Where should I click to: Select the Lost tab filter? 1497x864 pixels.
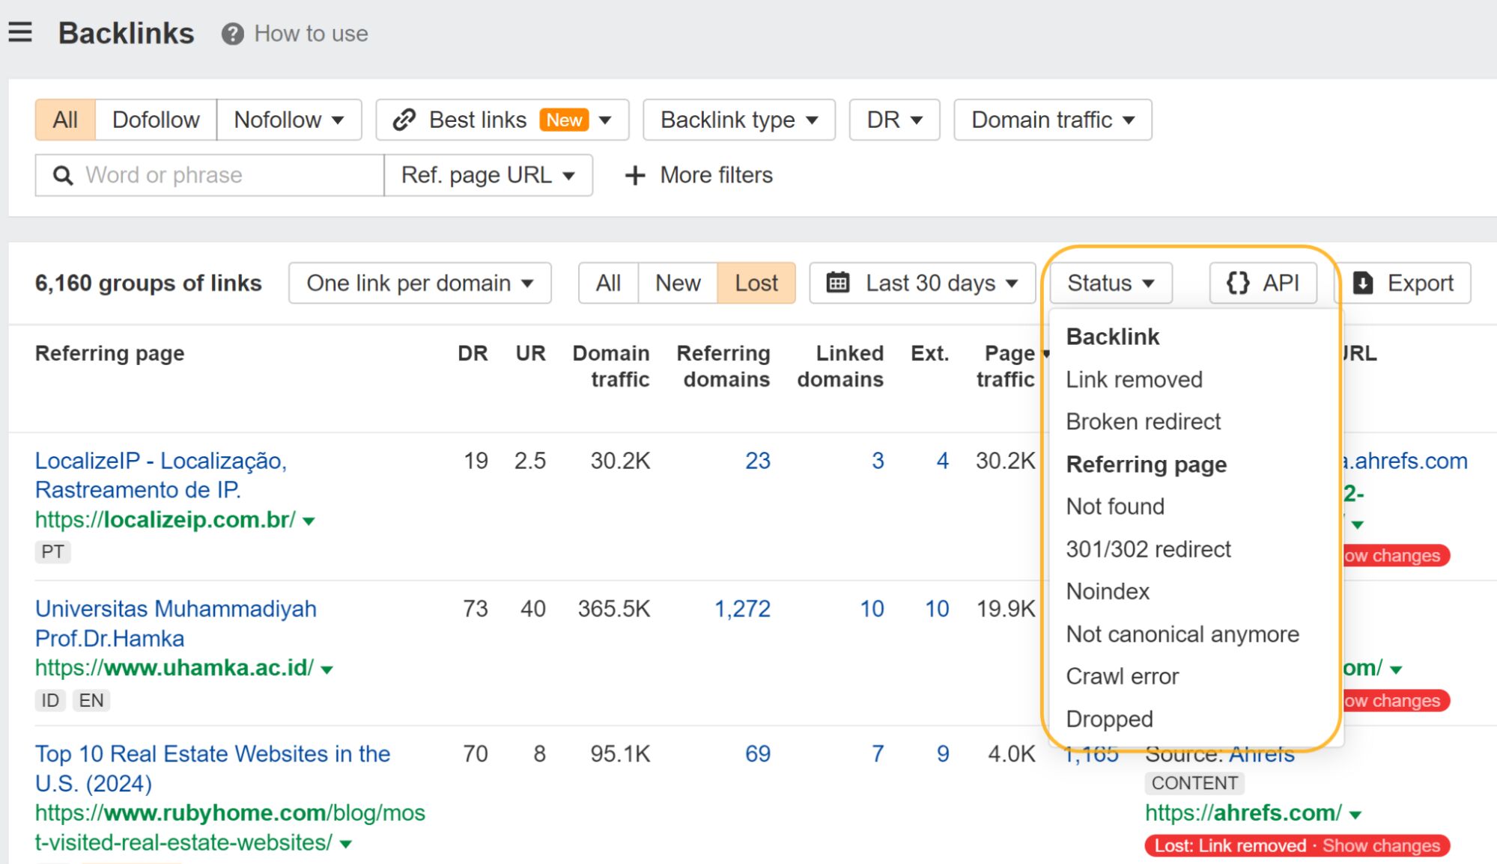[755, 284]
